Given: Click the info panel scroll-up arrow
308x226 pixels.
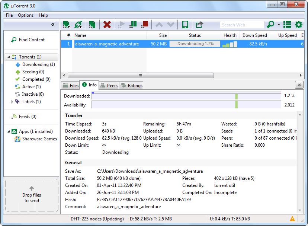Looking at the screenshot, I should [x=300, y=115].
